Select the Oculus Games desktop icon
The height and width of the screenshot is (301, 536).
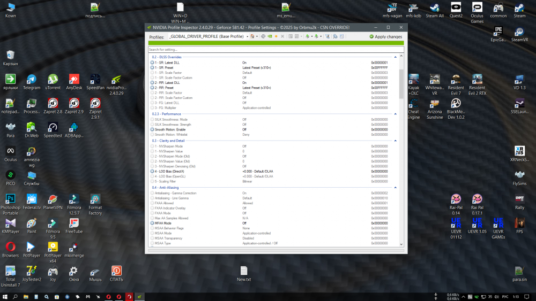click(477, 13)
